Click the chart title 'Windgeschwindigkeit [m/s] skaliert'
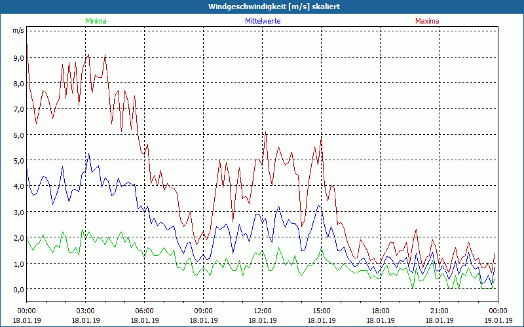Image resolution: width=524 pixels, height=327 pixels. click(x=274, y=7)
